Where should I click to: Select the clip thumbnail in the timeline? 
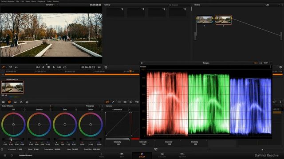coord(12,87)
